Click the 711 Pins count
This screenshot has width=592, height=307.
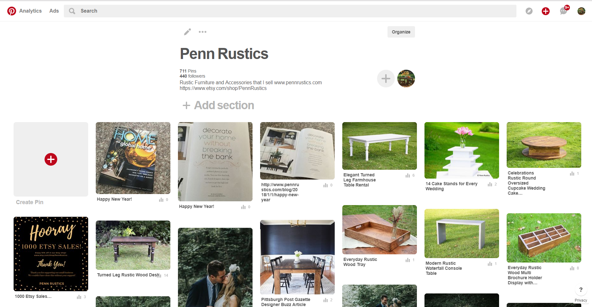[188, 71]
